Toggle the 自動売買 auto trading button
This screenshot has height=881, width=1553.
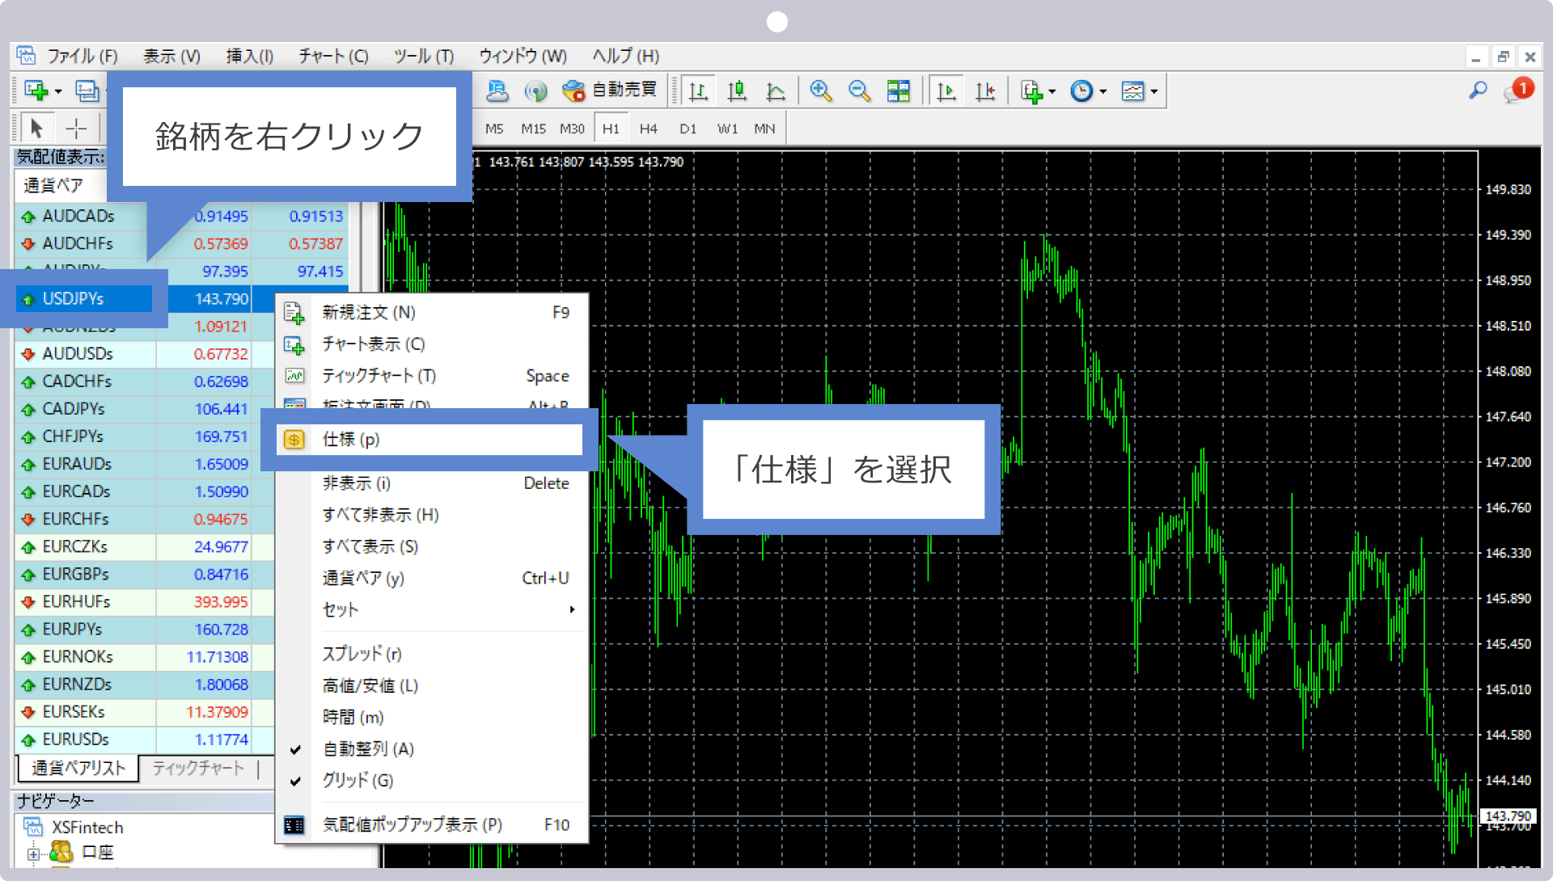609,90
